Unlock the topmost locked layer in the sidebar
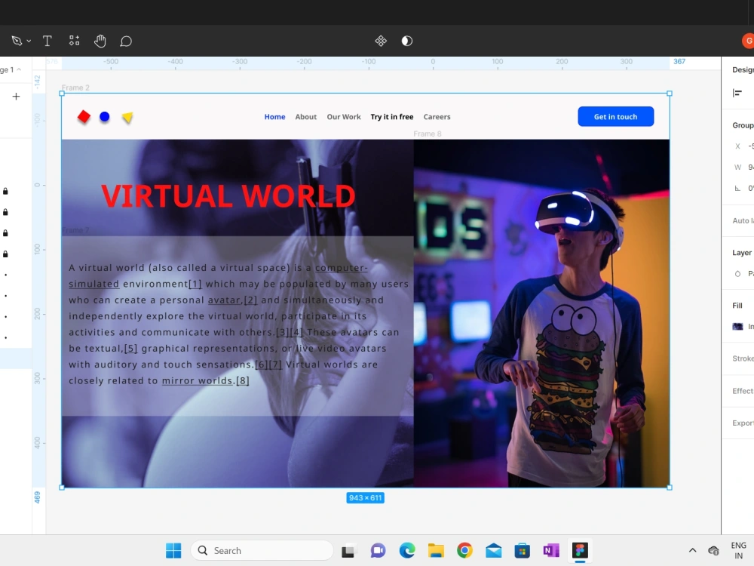Viewport: 754px width, 566px height. 5,191
